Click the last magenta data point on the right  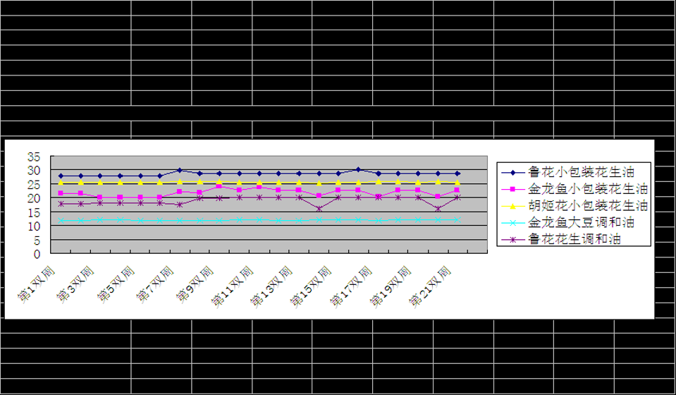(457, 190)
